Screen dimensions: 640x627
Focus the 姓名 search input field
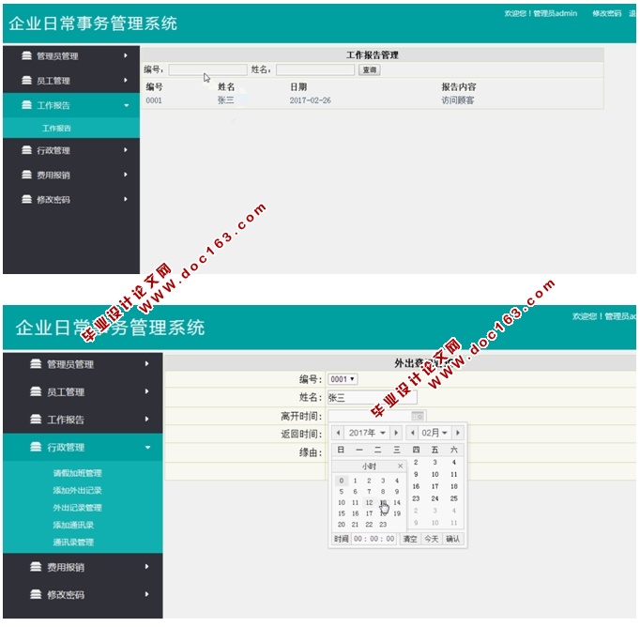[x=315, y=69]
